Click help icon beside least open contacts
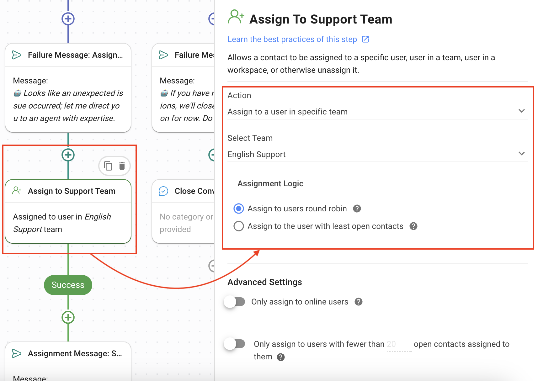The image size is (538, 381). 413,226
